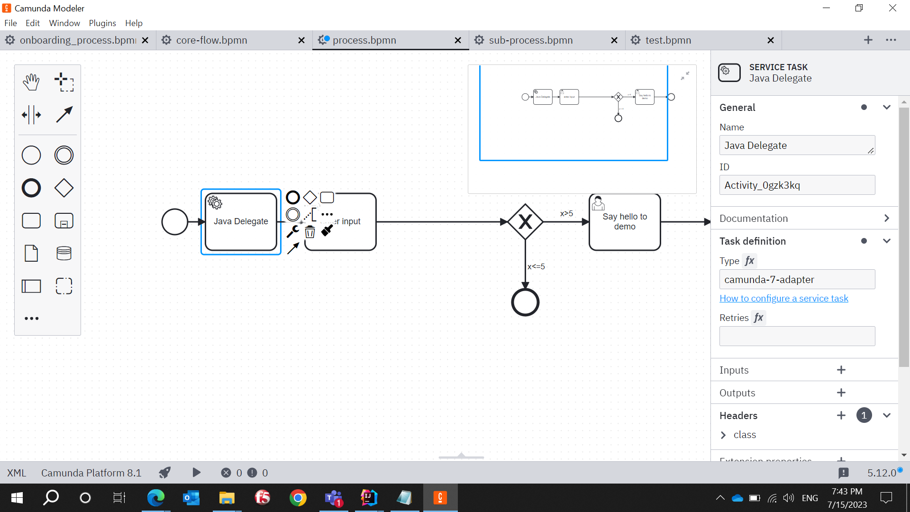This screenshot has height=512, width=910.
Task: Add an Outputs entry
Action: click(841, 393)
